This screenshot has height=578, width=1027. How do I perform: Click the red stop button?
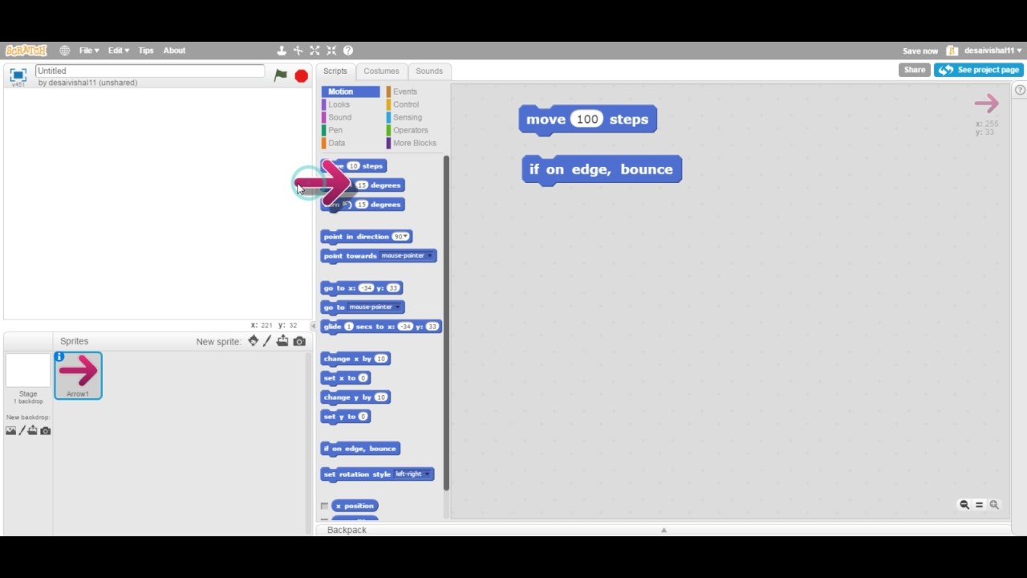pyautogui.click(x=302, y=75)
